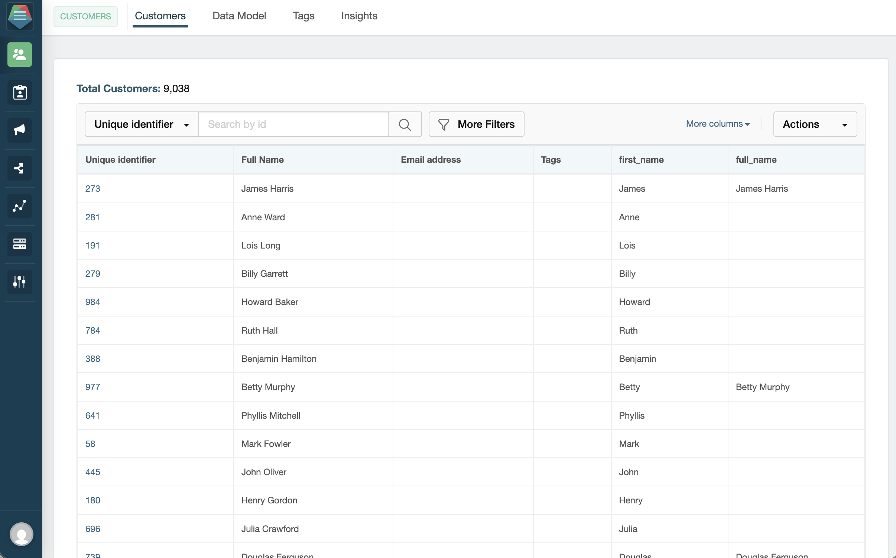This screenshot has height=558, width=896.
Task: Open the user avatar profile icon
Action: coord(22,534)
